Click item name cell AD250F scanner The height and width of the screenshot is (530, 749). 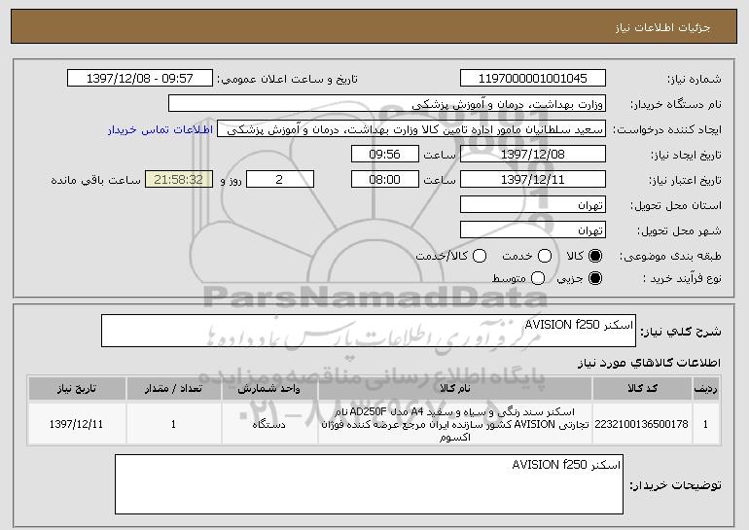pyautogui.click(x=455, y=424)
